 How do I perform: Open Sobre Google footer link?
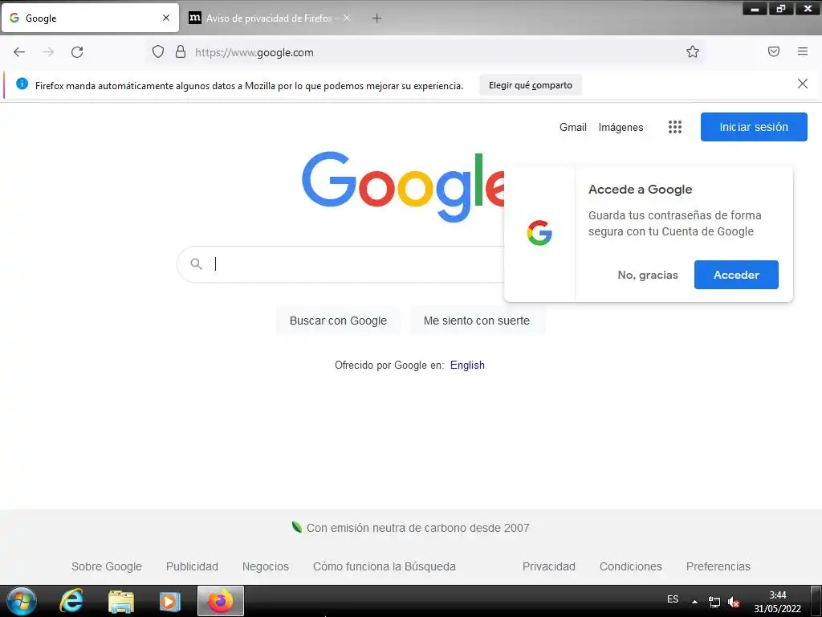coord(107,566)
